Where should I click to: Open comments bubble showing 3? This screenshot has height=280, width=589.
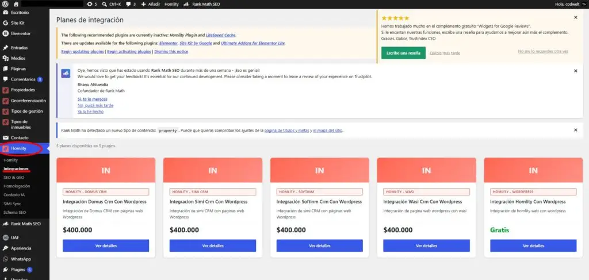(131, 4)
